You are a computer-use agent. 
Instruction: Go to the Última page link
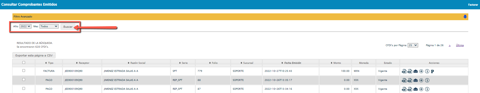(x=460, y=45)
